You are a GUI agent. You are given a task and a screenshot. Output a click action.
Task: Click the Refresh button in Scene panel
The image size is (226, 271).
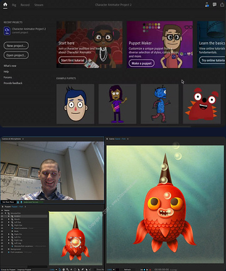[127, 270]
